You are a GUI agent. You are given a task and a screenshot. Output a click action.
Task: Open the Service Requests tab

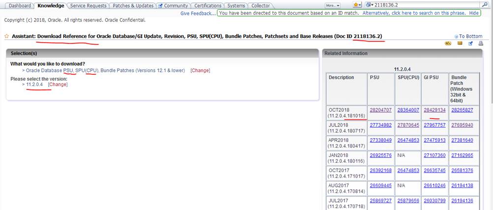pos(89,6)
